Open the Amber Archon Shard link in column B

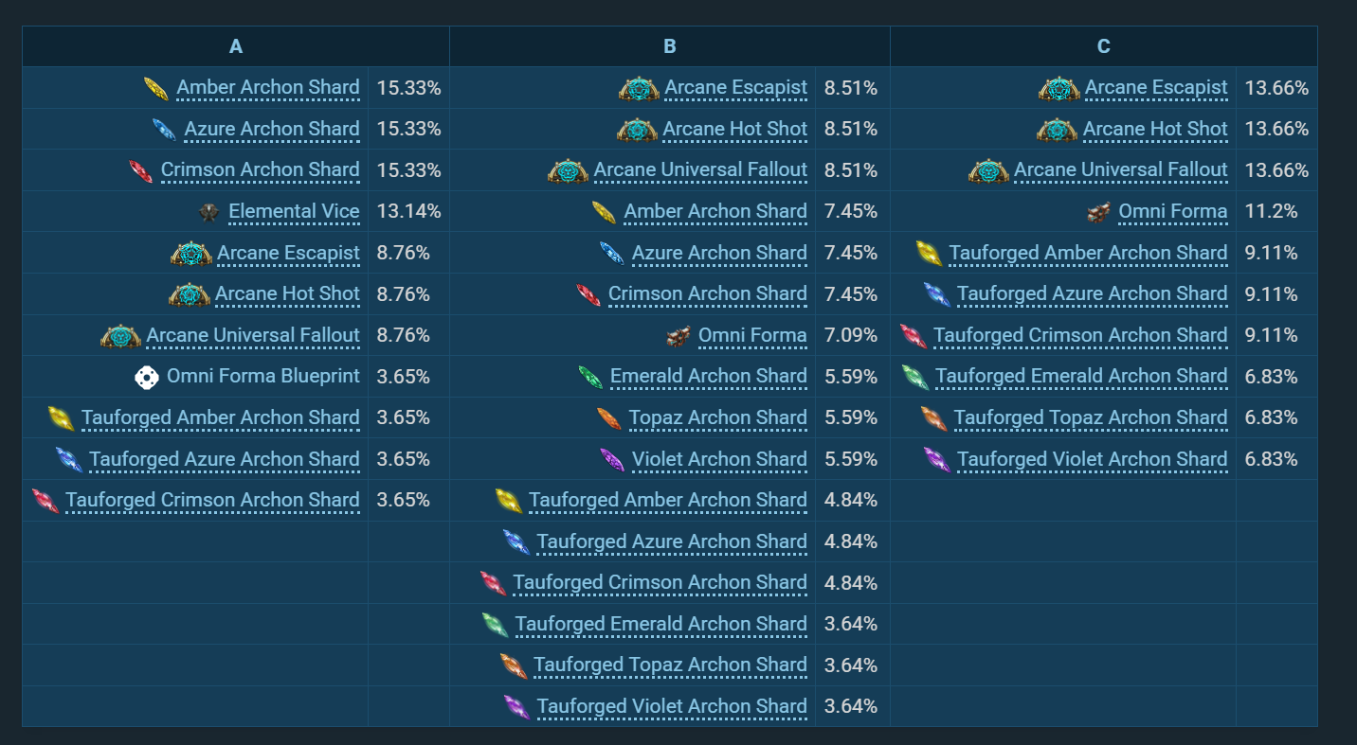point(715,212)
